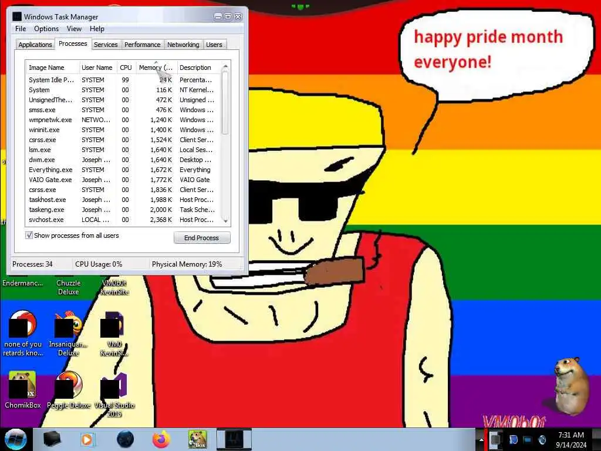Viewport: 601px width, 451px height.
Task: Show hidden system tray icons
Action: pos(481,439)
